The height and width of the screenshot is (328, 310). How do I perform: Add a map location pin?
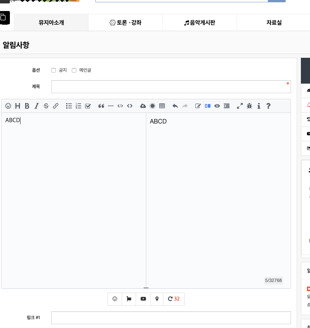point(157,299)
